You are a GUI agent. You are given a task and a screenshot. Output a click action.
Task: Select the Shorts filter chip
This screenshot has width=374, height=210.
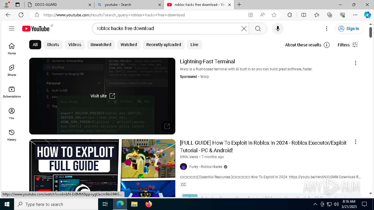pos(53,45)
